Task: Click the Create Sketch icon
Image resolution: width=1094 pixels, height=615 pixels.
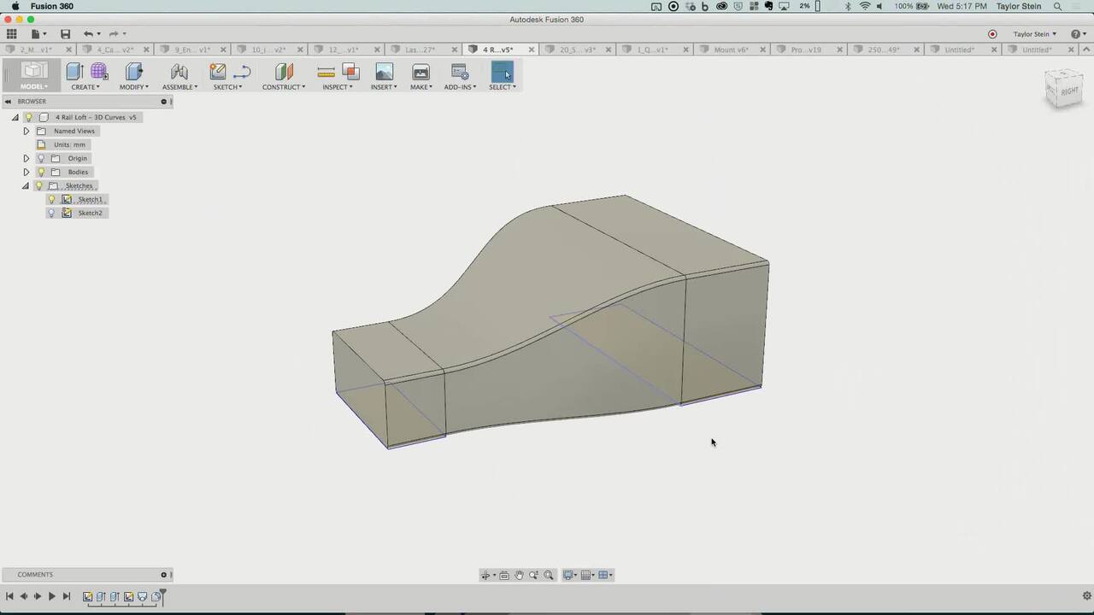Action: pos(218,72)
